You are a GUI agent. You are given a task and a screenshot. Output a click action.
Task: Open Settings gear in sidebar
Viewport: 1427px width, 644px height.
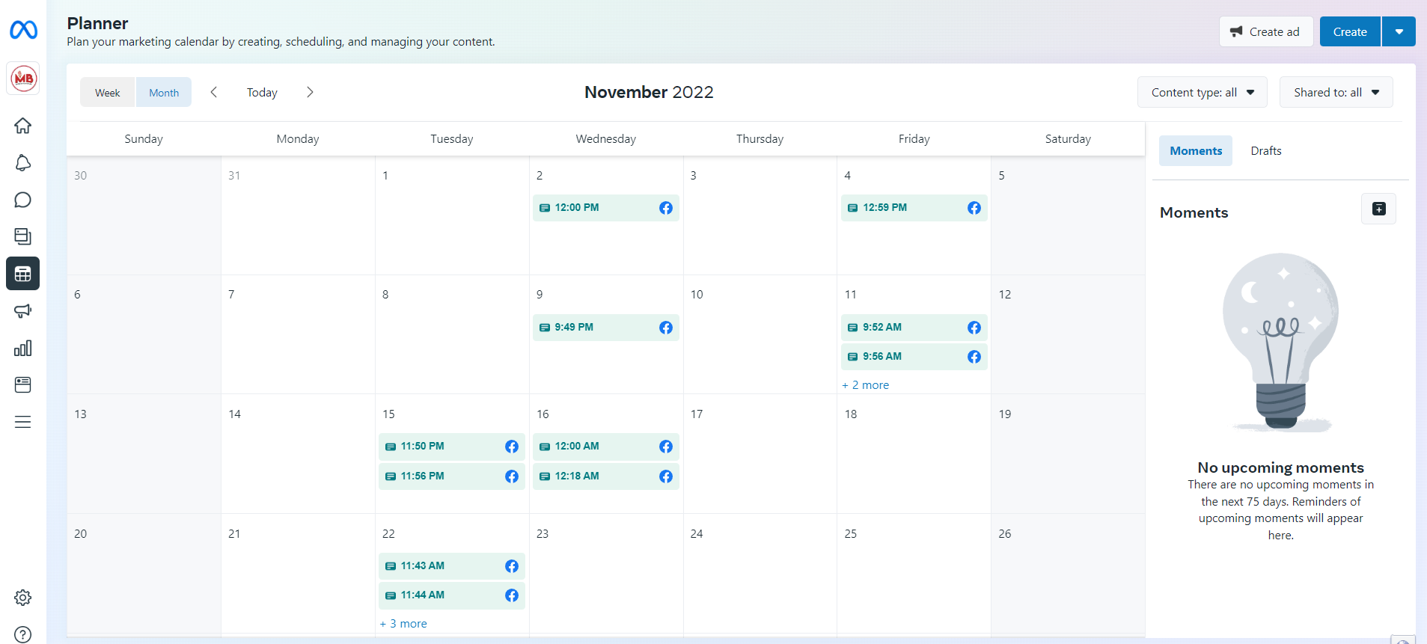coord(23,598)
